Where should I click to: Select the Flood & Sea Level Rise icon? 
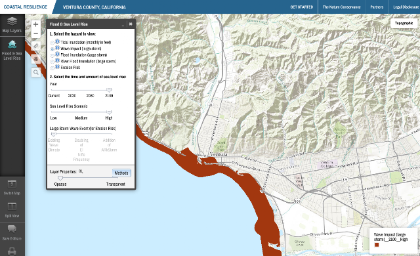click(12, 45)
